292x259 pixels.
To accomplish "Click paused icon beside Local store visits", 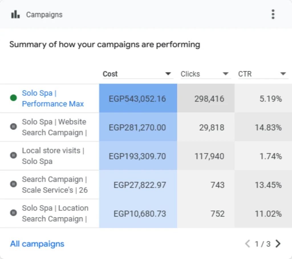I will [13, 155].
